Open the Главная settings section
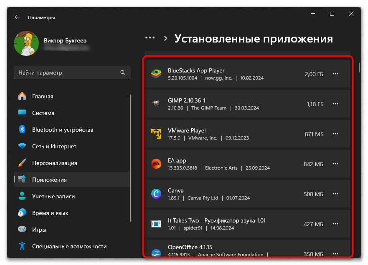 72,96
